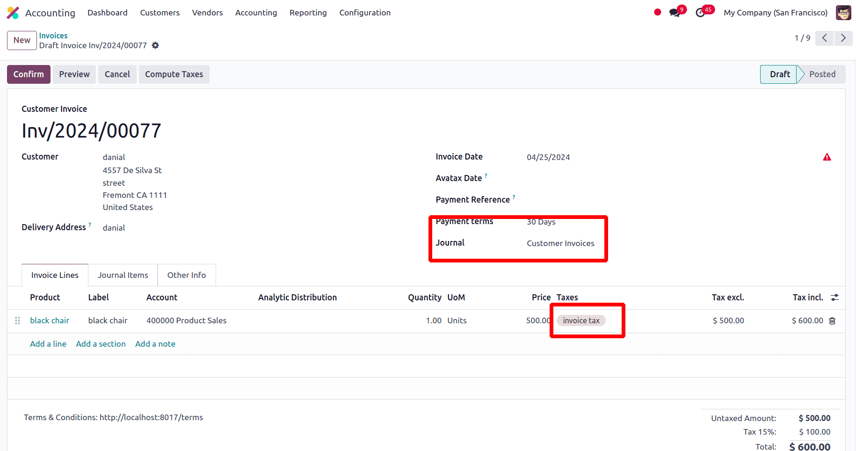Select the Posted status stage
The width and height of the screenshot is (856, 451).
(x=822, y=74)
